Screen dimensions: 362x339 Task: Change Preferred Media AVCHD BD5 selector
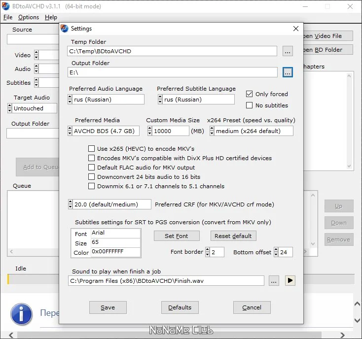pos(104,131)
